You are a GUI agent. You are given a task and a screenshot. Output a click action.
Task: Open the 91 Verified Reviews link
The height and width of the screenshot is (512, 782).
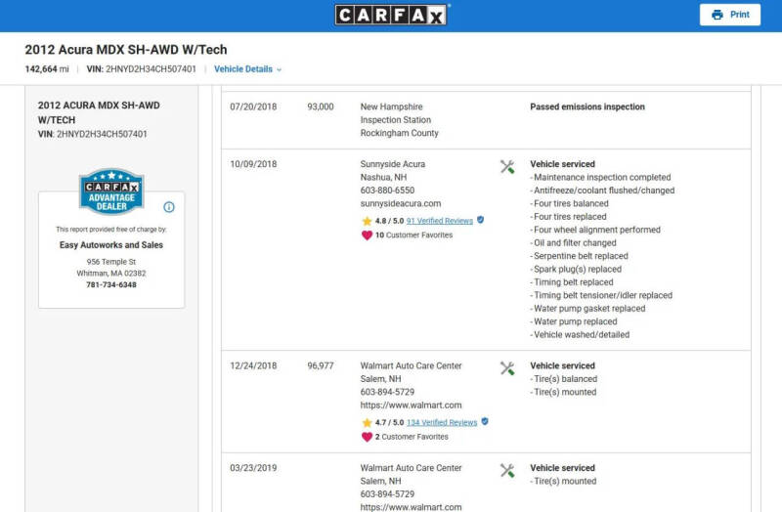[x=439, y=221]
